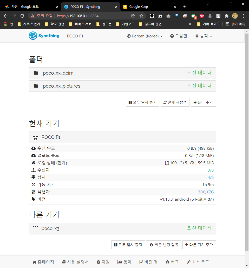Image resolution: width=249 pixels, height=268 pixels.
Task: Pause all folders with 모두 일시 중지
Action: tap(142, 102)
